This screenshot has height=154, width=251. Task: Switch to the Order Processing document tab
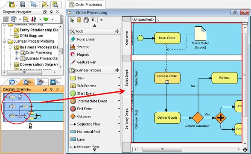pos(86,5)
